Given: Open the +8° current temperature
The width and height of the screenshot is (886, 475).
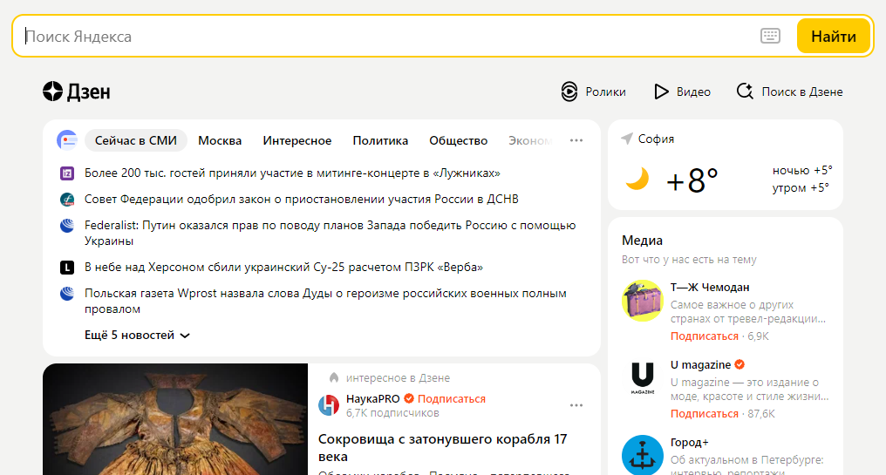Looking at the screenshot, I should click(x=692, y=180).
